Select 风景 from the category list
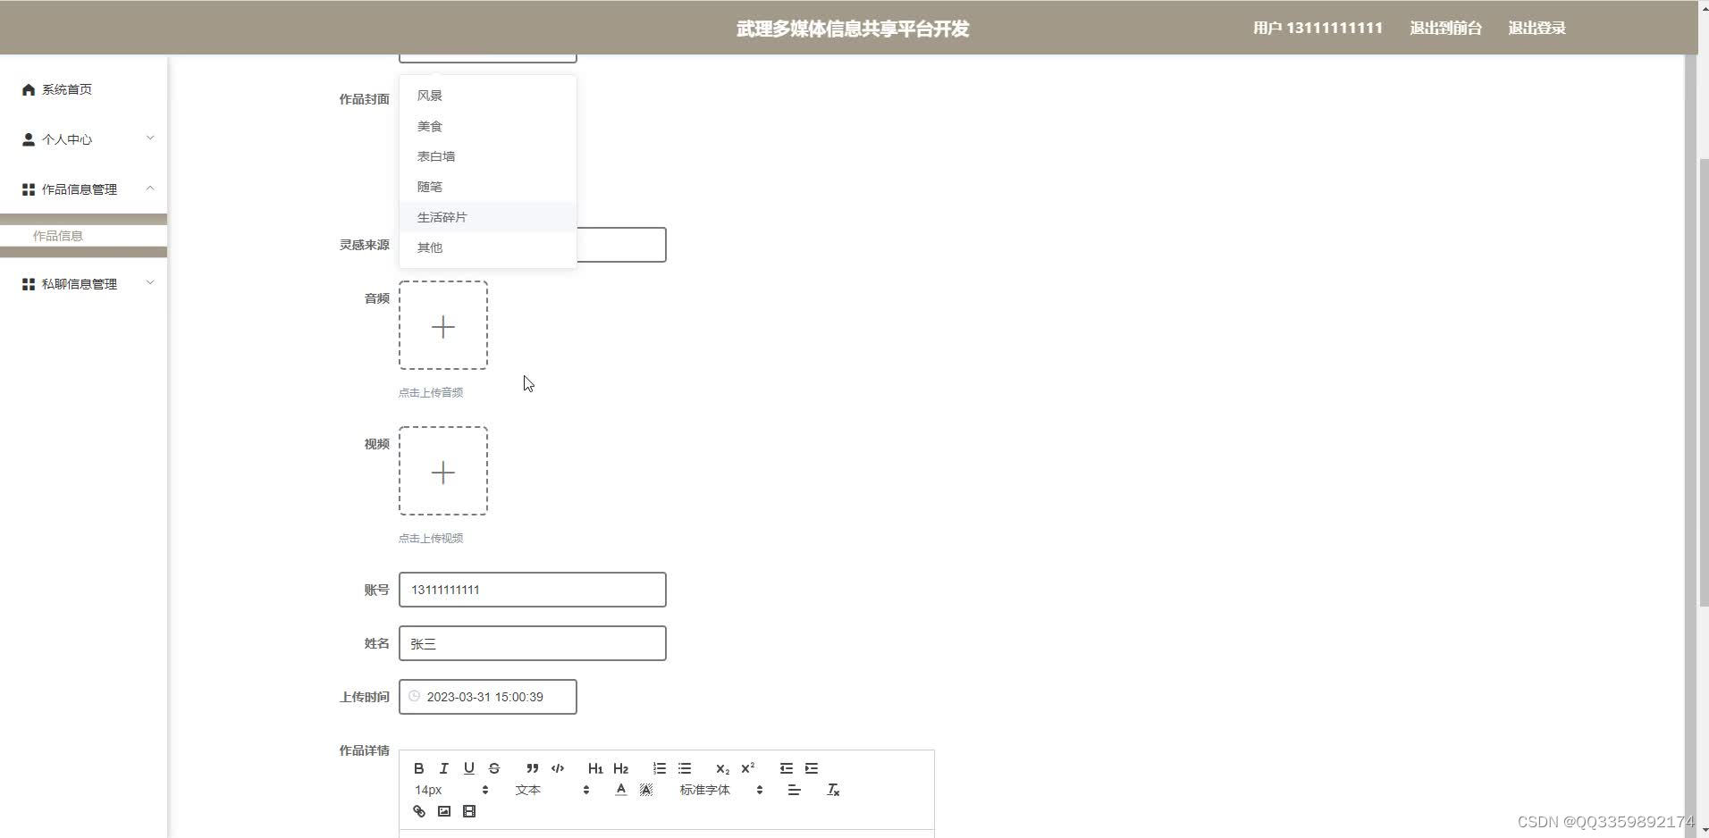This screenshot has height=838, width=1709. pos(488,96)
